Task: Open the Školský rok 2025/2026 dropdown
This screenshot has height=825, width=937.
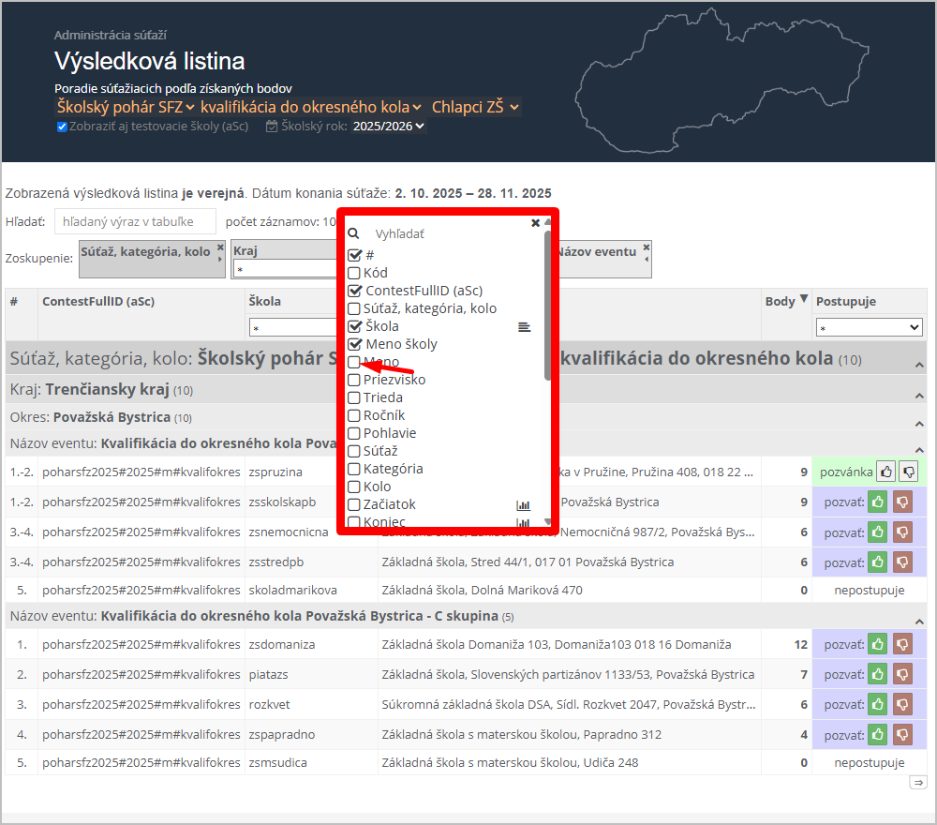Action: [x=388, y=127]
